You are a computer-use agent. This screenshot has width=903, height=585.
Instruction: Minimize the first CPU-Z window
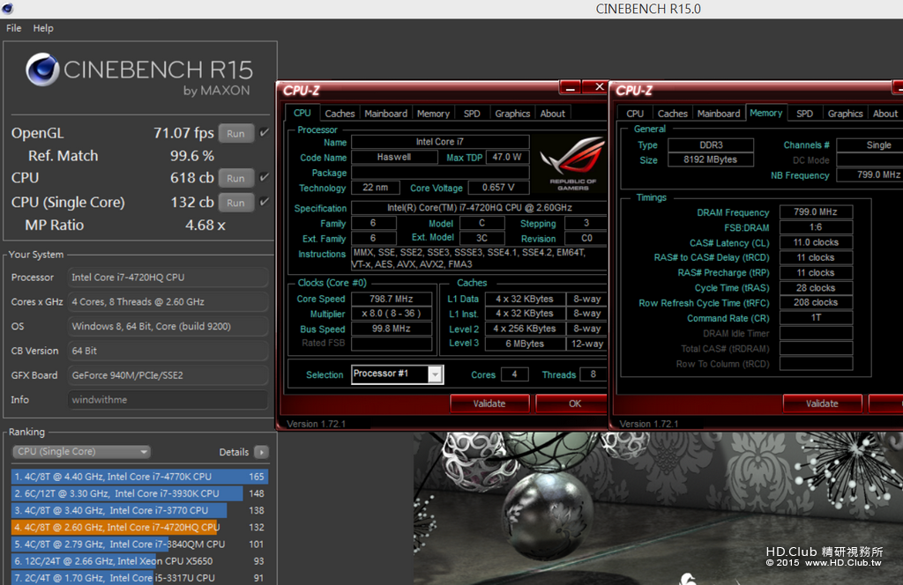[x=571, y=88]
